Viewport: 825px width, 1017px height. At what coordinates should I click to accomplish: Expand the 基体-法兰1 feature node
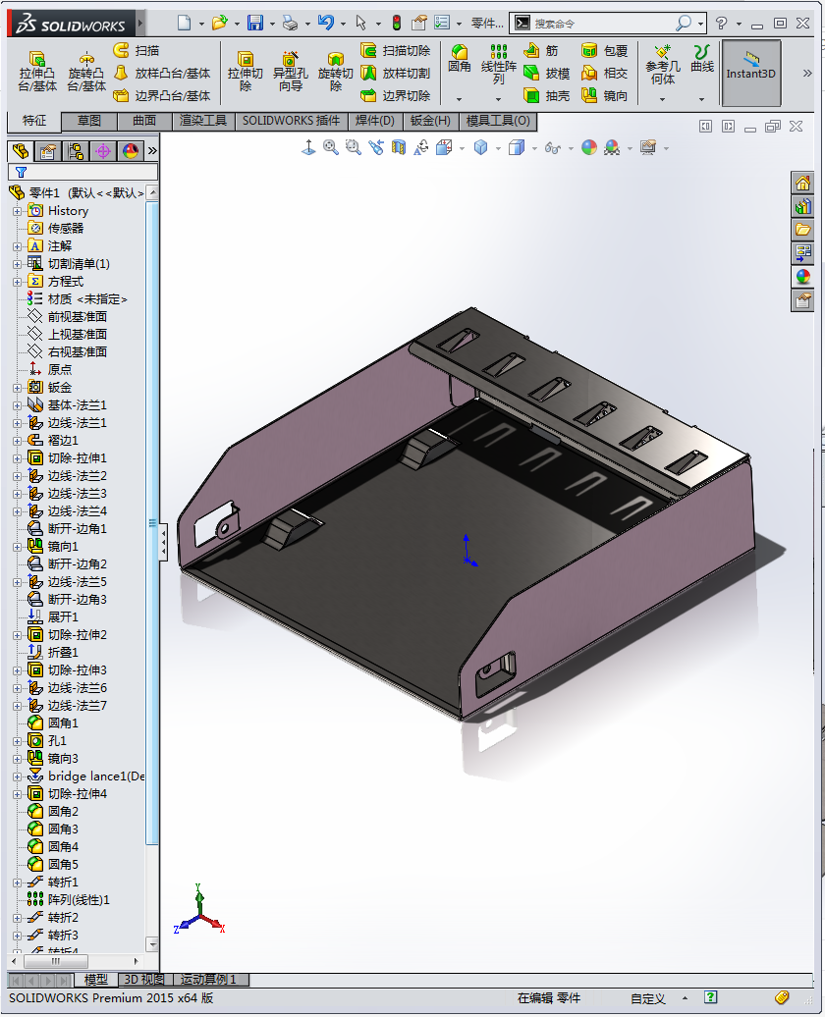[x=18, y=405]
